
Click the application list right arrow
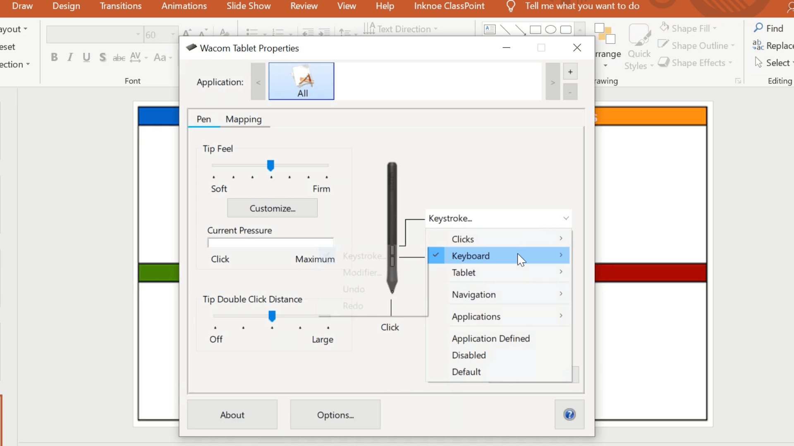tap(553, 81)
